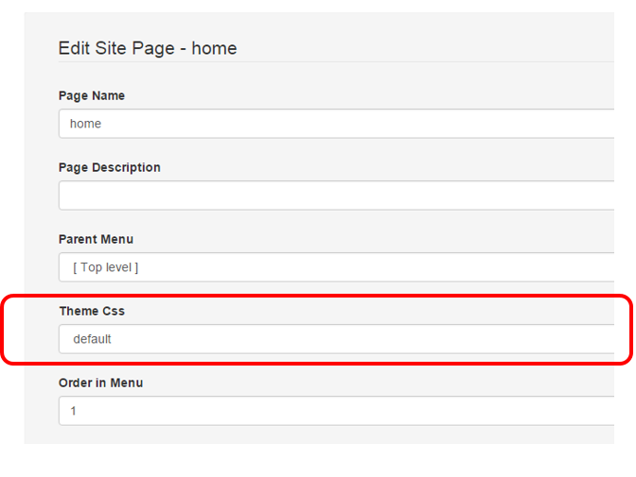Select the '[ Top level ]' option text
The height and width of the screenshot is (477, 636).
105,267
